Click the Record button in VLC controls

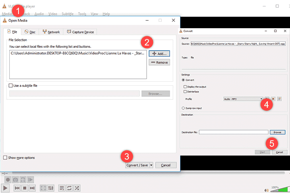point(8,179)
